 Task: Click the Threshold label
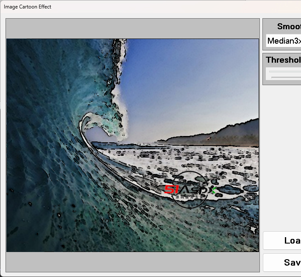pyautogui.click(x=284, y=60)
